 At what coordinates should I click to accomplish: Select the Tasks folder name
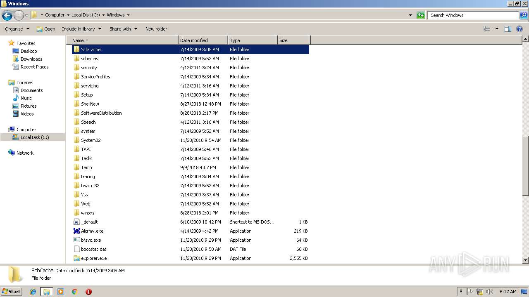87,158
